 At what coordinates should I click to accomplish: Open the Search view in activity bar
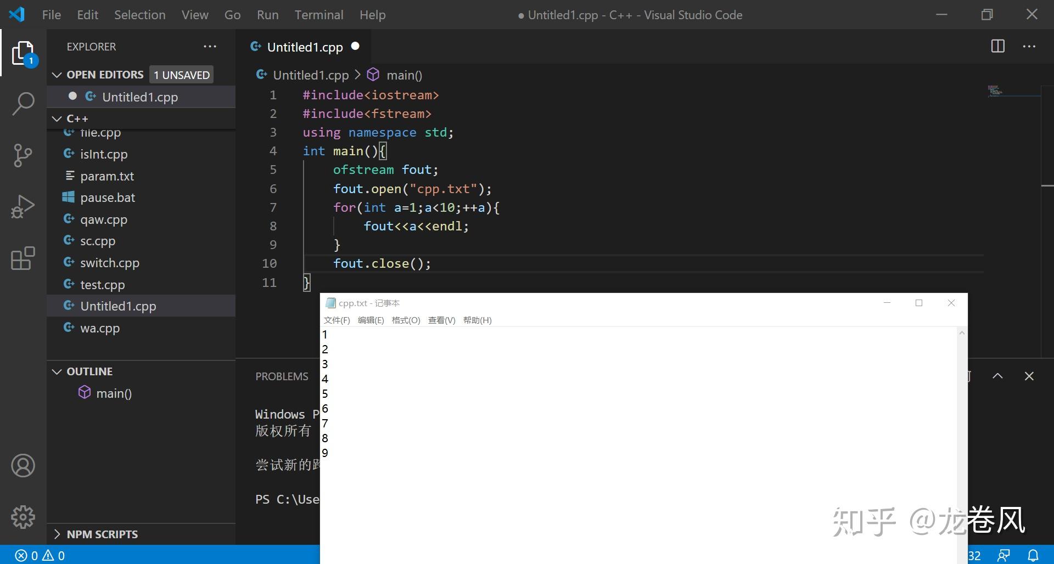23,103
